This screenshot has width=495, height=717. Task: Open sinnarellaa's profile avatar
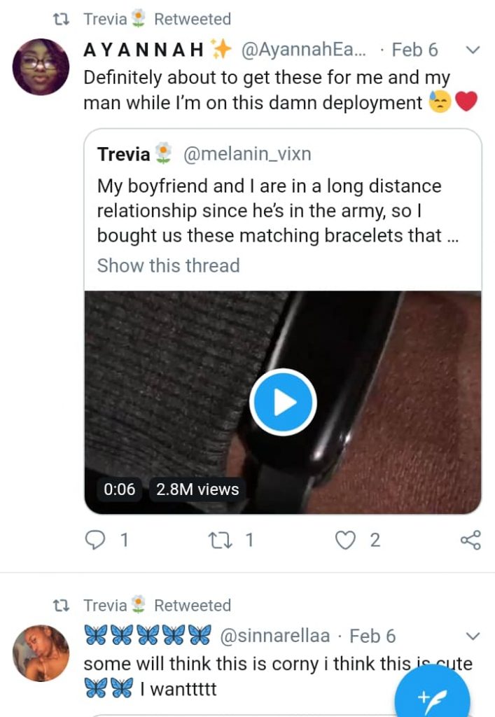[x=41, y=653]
